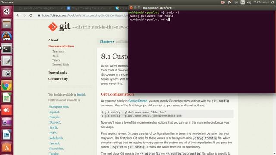The height and width of the screenshot is (155, 276).
Task: Go to the Community page
Action: tap(58, 79)
